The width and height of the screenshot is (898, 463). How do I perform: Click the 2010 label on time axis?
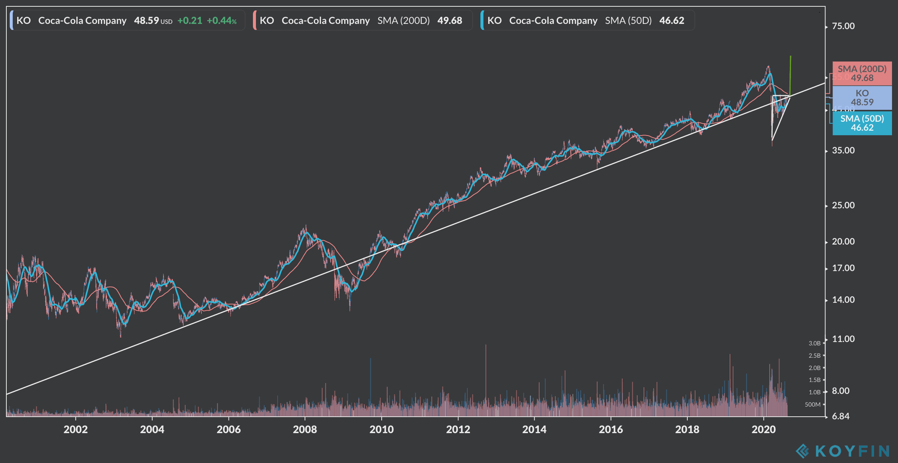click(382, 429)
